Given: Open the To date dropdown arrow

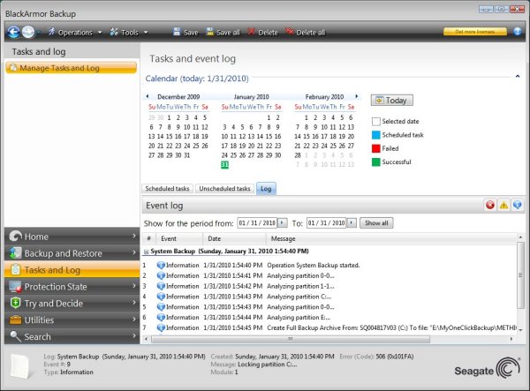Looking at the screenshot, I should point(352,222).
